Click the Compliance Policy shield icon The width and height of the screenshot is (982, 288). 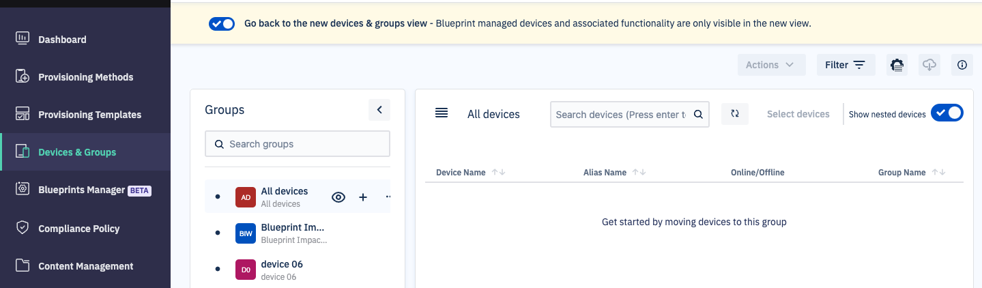(x=23, y=228)
